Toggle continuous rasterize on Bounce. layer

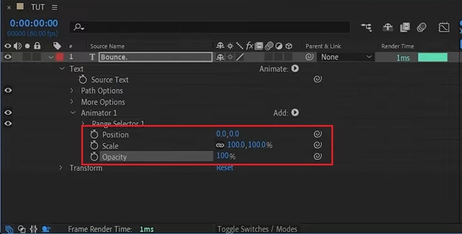point(230,57)
